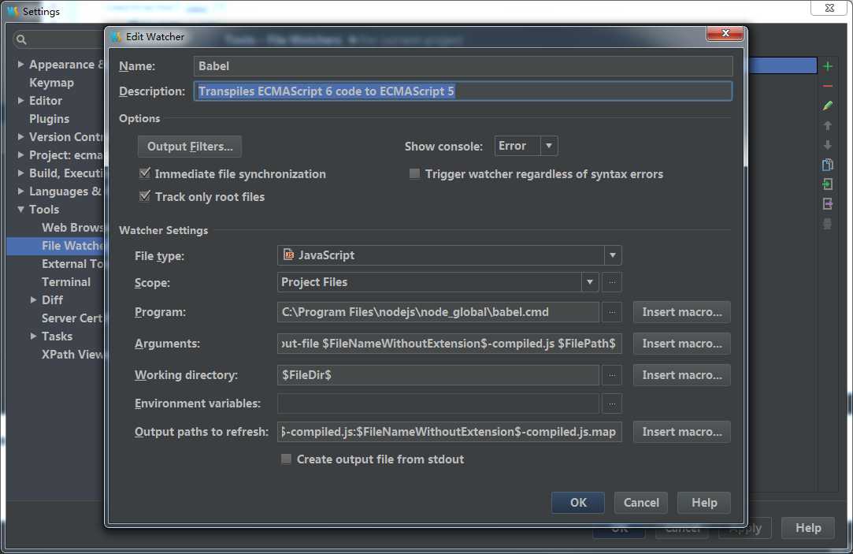Open Help from Edit Watcher dialog
This screenshot has height=554, width=853.
[704, 503]
